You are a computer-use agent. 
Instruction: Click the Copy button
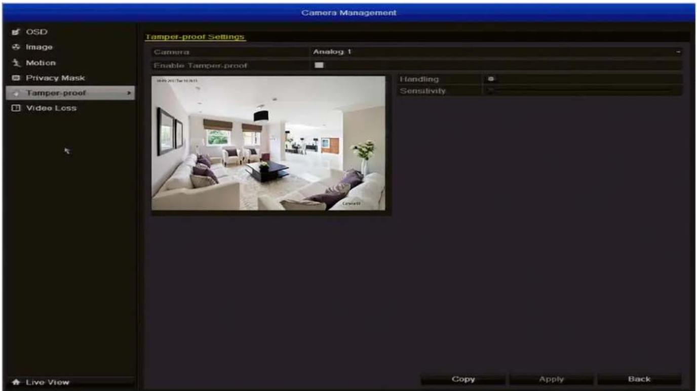[463, 379]
